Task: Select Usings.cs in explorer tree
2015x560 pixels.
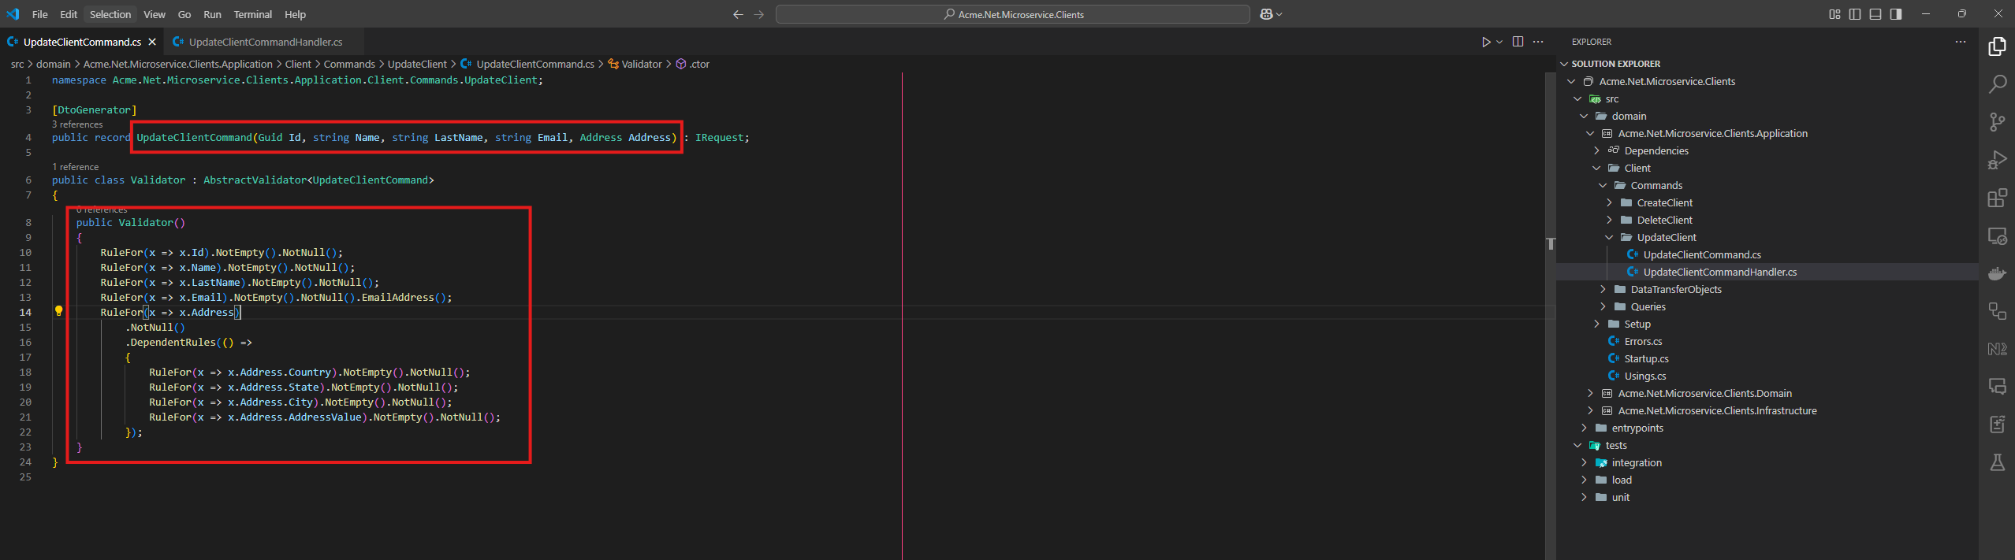Action: [1645, 376]
